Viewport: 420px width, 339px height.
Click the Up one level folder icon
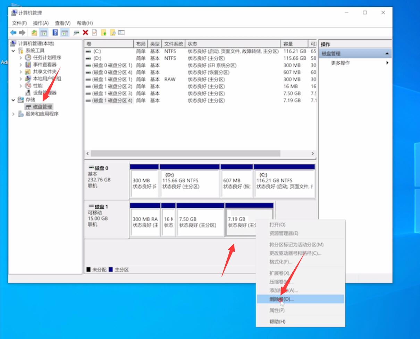coord(34,33)
